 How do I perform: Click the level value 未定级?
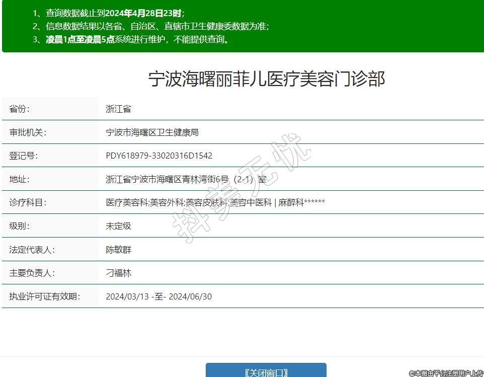coord(118,225)
